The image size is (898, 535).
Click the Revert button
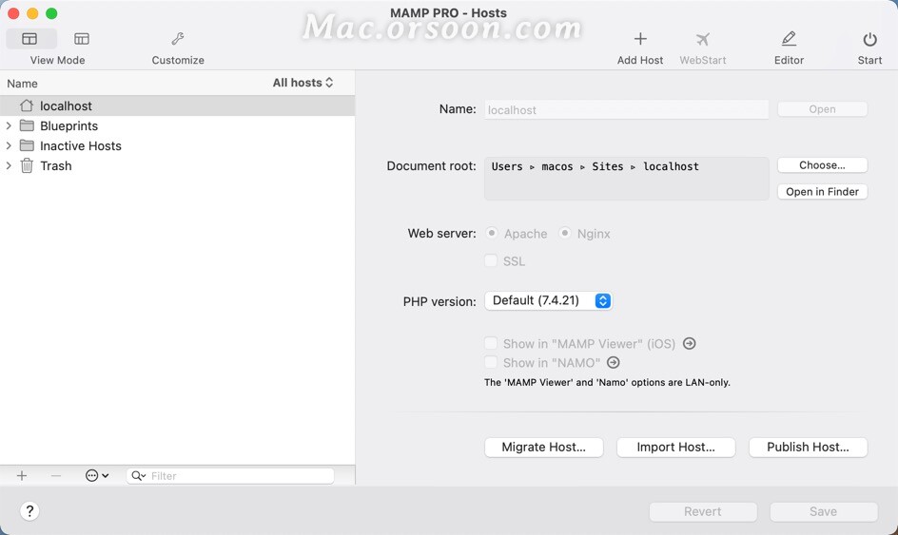pyautogui.click(x=703, y=511)
